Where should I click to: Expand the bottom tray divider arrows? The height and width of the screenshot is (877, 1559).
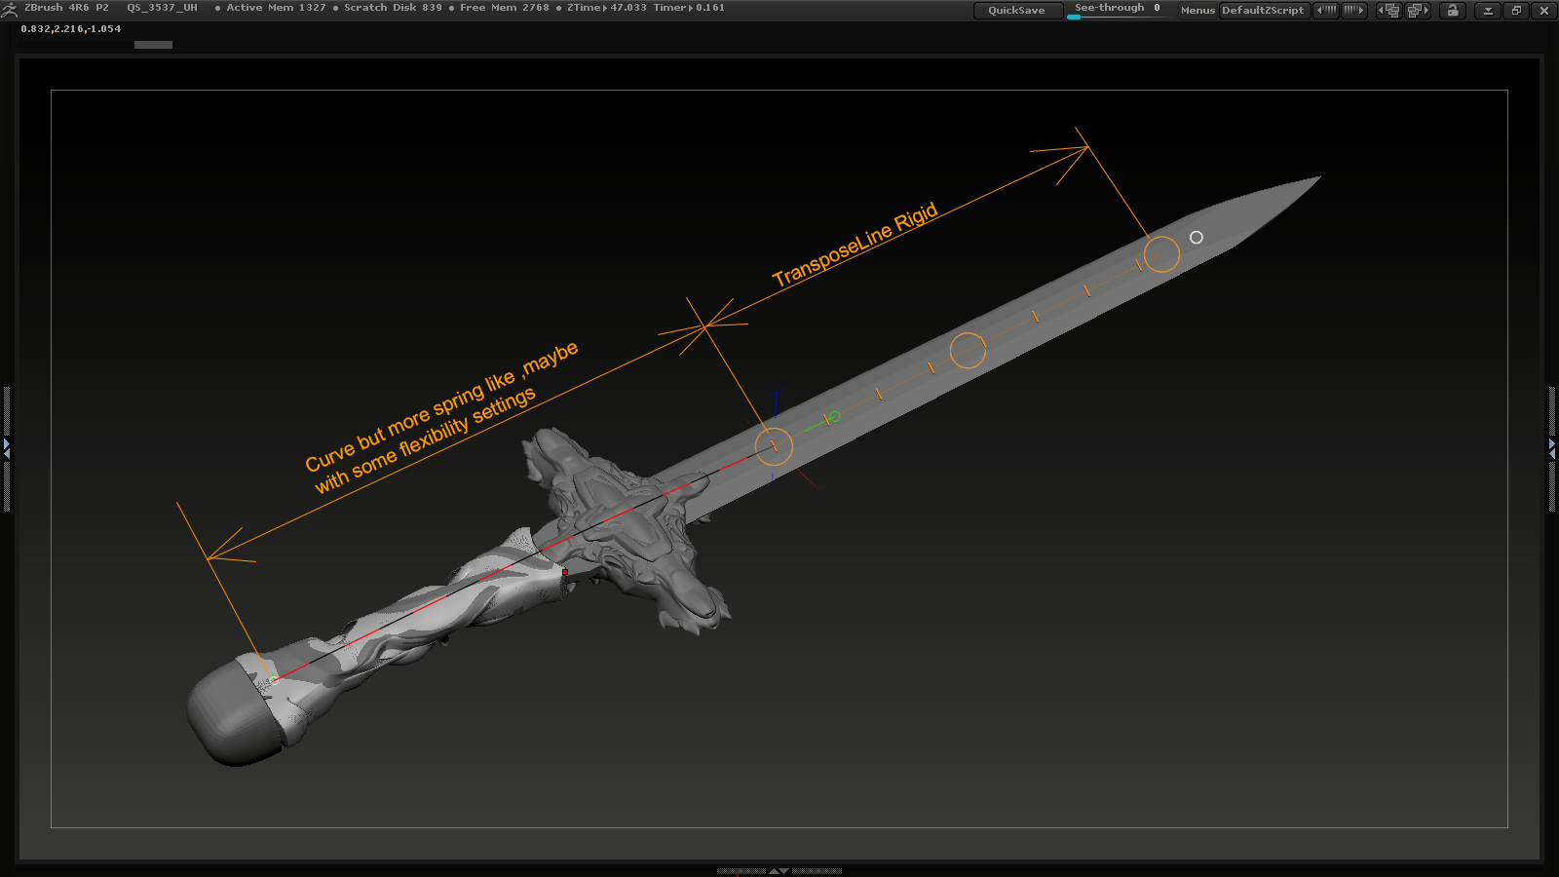tap(779, 870)
